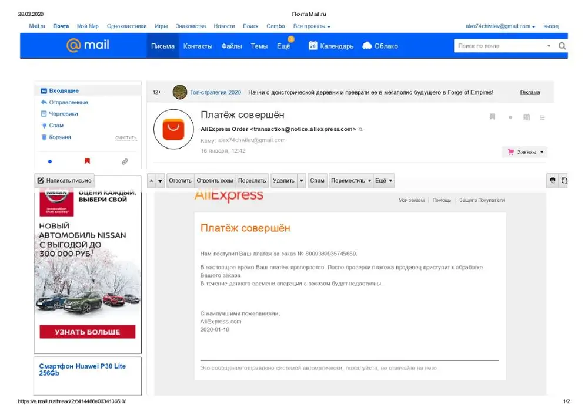Click the Ответить button
This screenshot has height=415, width=588.
pyautogui.click(x=180, y=180)
